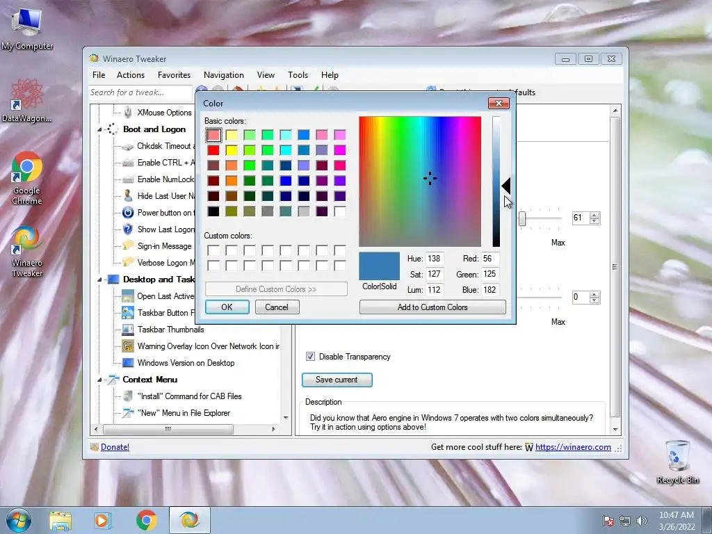Pick the white basic color swatch
Image resolution: width=712 pixels, height=534 pixels.
coord(339,211)
